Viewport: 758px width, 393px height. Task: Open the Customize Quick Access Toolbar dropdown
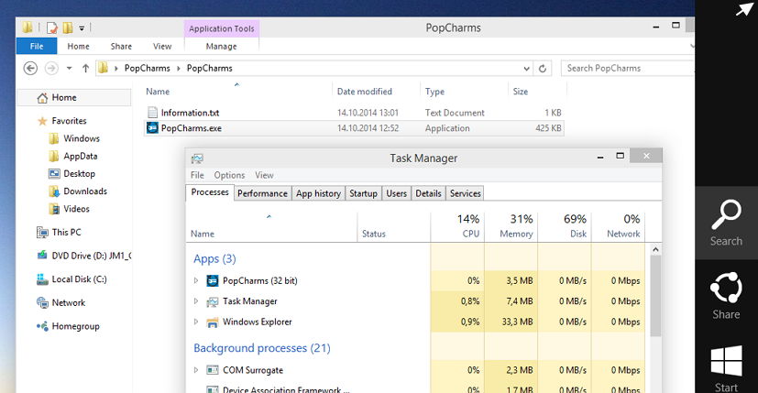coord(82,28)
